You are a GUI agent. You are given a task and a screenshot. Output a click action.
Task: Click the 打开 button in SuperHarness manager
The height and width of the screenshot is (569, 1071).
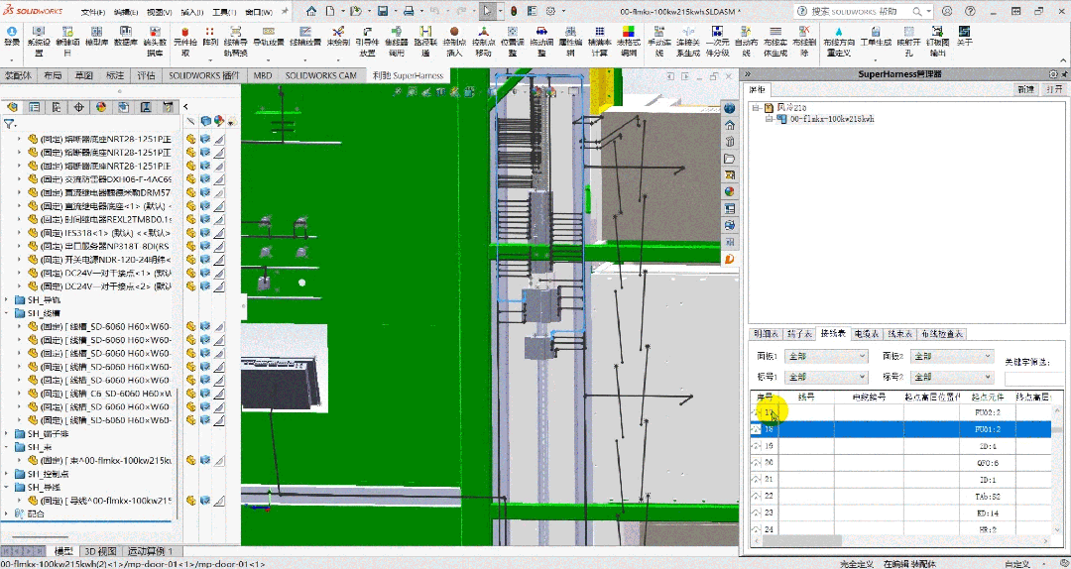pyautogui.click(x=1054, y=89)
